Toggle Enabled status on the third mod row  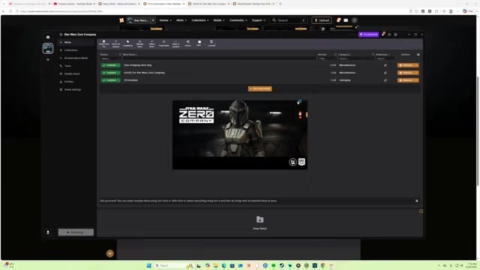pos(109,80)
